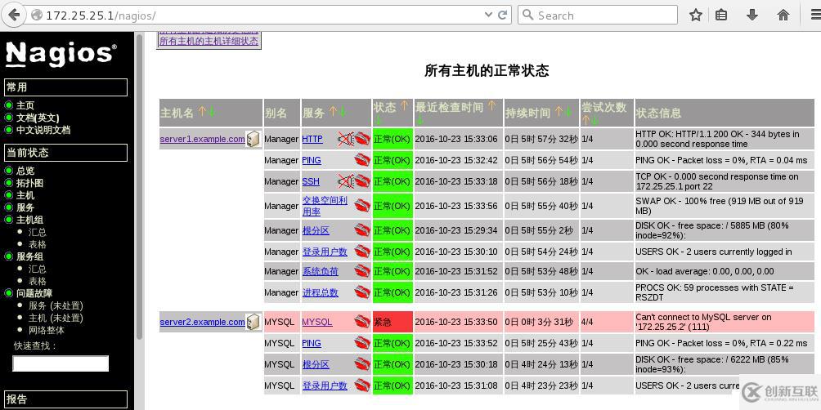Open 文档(英文) in the sidebar
This screenshot has height=410, width=821.
(38, 118)
